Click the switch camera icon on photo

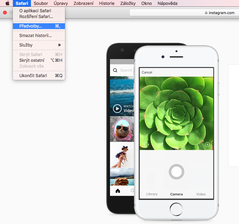146,144
